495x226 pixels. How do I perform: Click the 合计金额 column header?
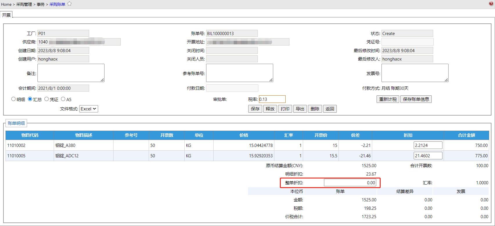[x=467, y=135]
